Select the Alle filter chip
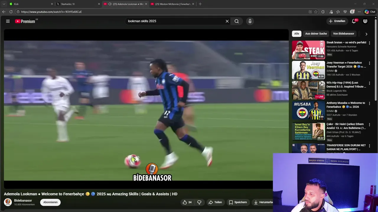Image resolution: width=378 pixels, height=212 pixels. (x=296, y=34)
